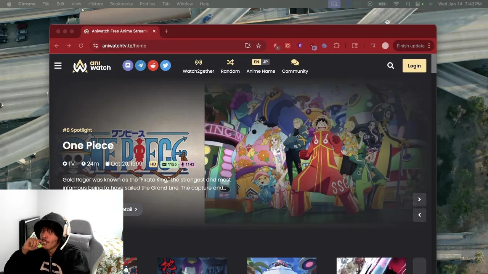The image size is (488, 274).
Task: Switch anime names to EN
Action: click(256, 62)
